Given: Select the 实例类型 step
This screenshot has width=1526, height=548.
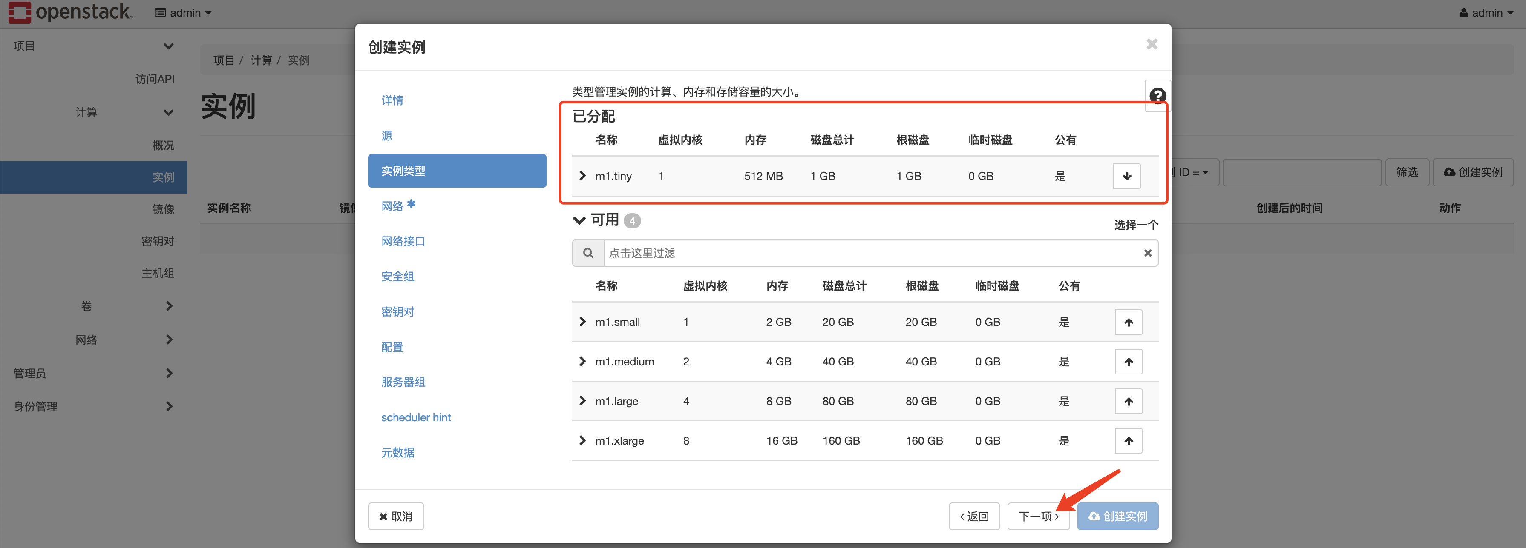Looking at the screenshot, I should coord(457,171).
